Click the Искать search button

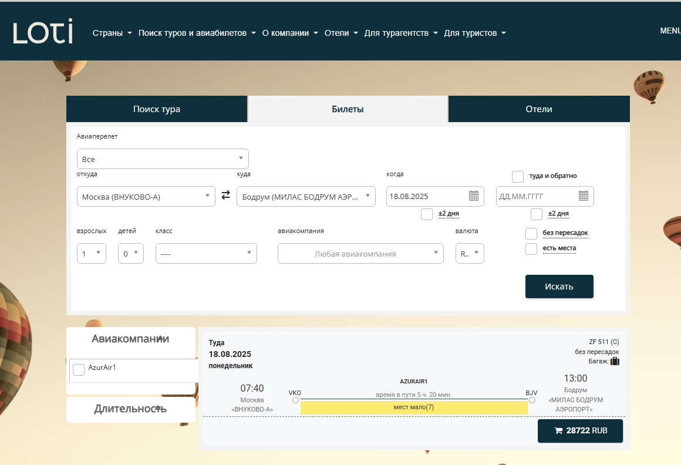pos(559,287)
